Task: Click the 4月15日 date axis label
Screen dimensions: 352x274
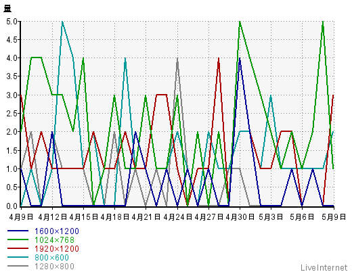Action: click(x=84, y=217)
